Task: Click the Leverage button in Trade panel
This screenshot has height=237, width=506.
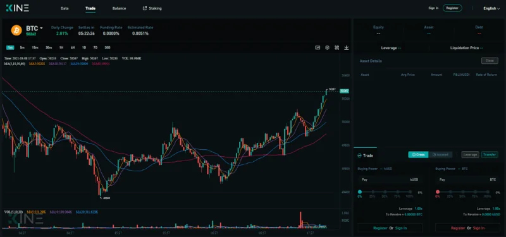Action: click(470, 155)
